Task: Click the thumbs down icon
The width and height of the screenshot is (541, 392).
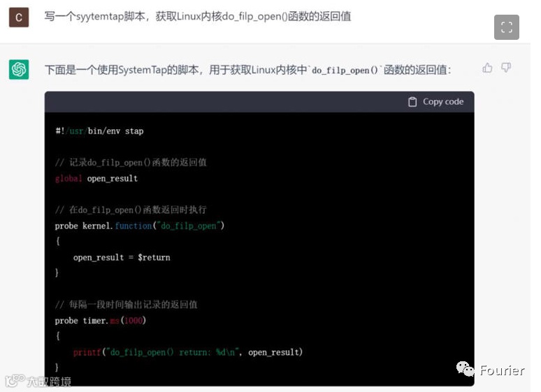Action: pos(506,68)
